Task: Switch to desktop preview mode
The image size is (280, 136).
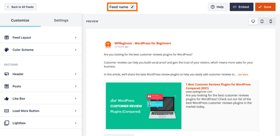Action: (253, 21)
